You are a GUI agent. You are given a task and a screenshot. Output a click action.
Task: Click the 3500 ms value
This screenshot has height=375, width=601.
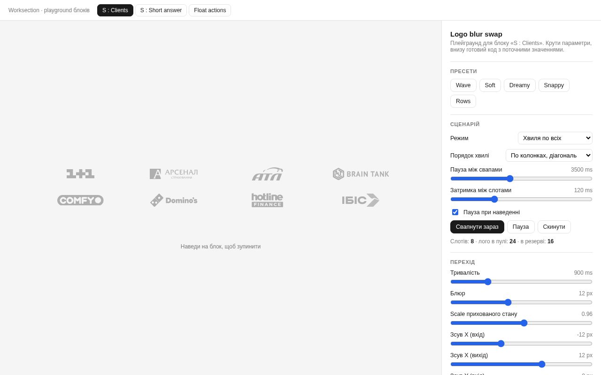(582, 170)
